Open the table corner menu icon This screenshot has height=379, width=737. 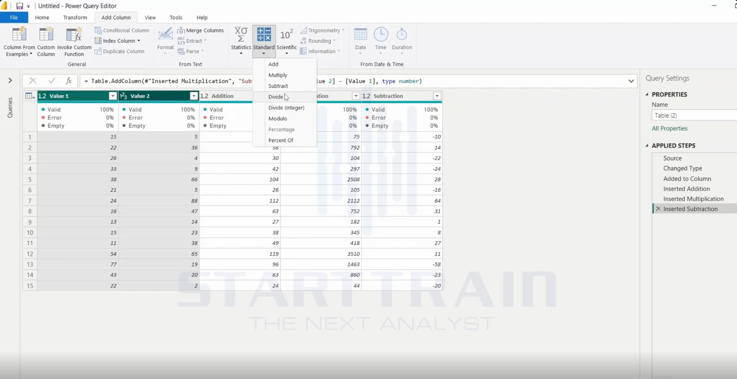(30, 96)
